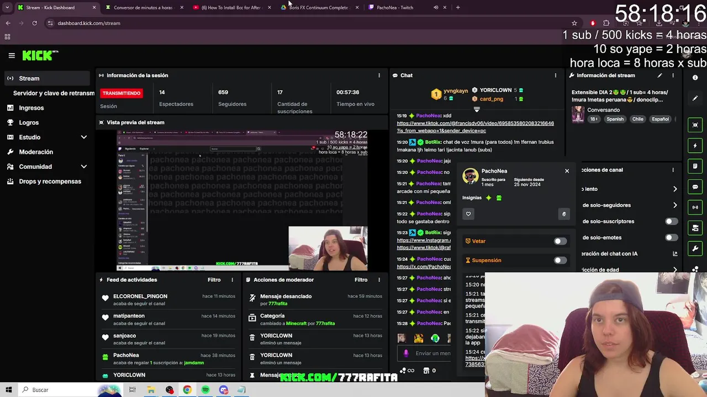Click the broadcast signal icon in right rail
The image size is (707, 397).
click(695, 207)
